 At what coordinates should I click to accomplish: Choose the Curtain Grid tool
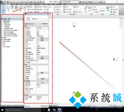point(38,10)
